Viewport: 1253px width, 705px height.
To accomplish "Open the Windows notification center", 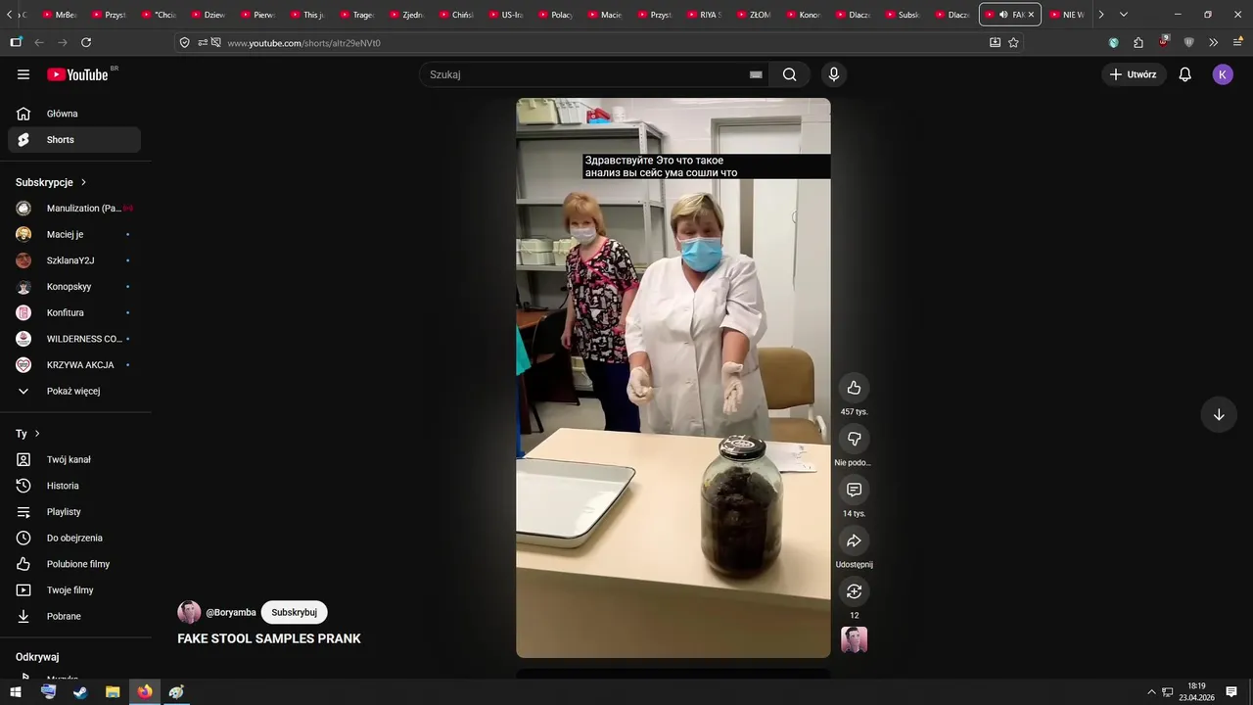I will (x=1231, y=692).
